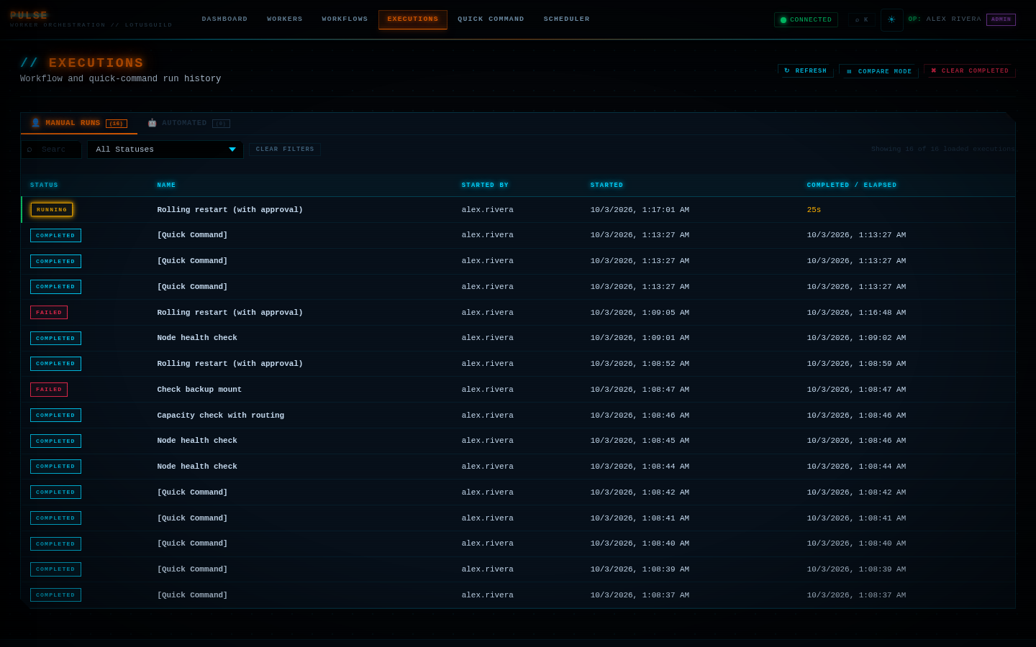Image resolution: width=1036 pixels, height=647 pixels.
Task: Switch to the Automated tab
Action: [x=188, y=123]
